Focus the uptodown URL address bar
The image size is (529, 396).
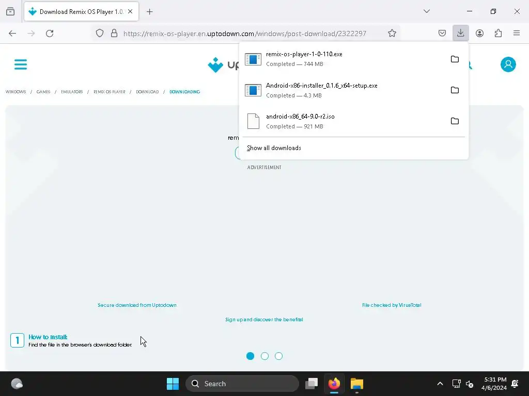[244, 34]
